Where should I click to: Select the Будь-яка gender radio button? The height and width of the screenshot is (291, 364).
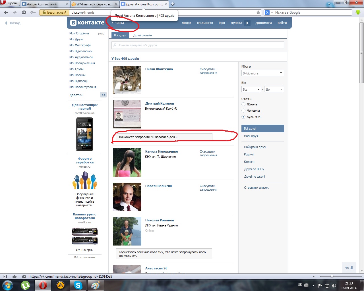point(243,117)
